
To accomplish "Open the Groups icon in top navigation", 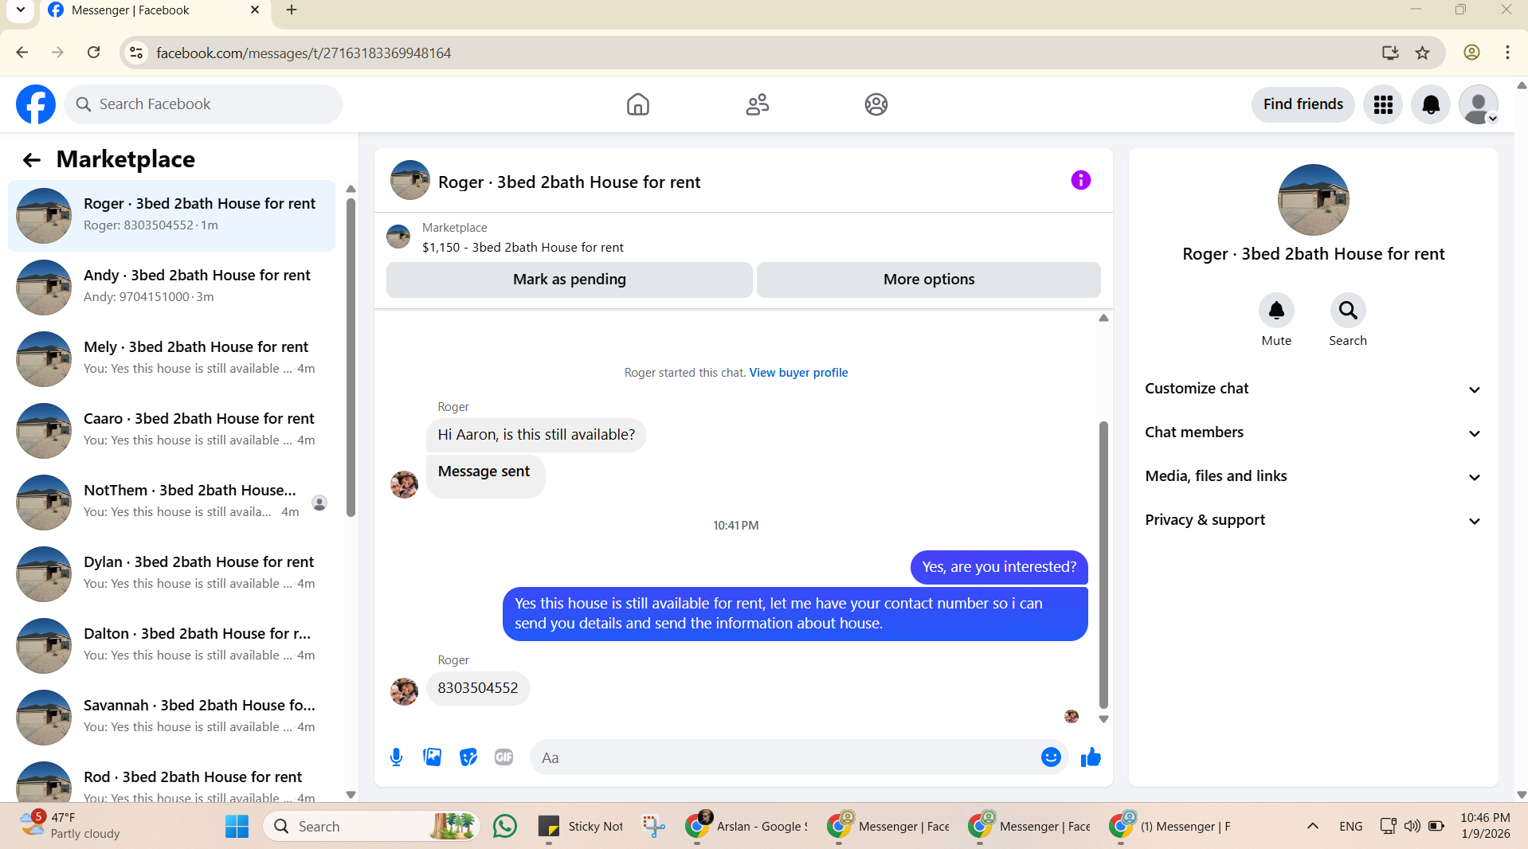I will click(876, 104).
